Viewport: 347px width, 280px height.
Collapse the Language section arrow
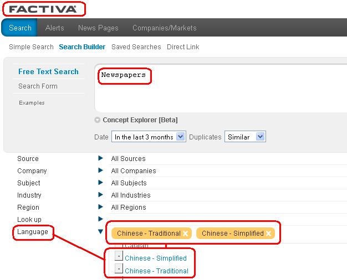[x=100, y=231]
